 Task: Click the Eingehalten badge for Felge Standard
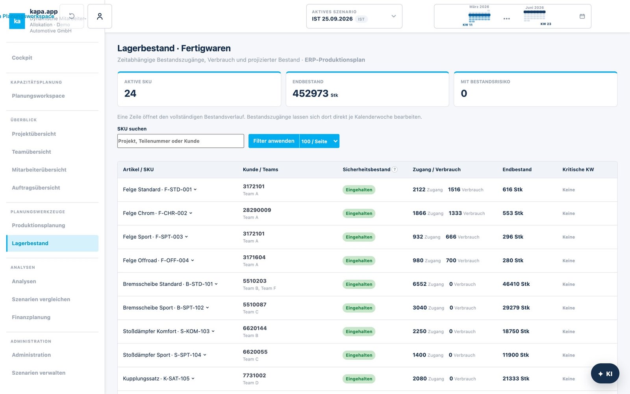pos(359,190)
